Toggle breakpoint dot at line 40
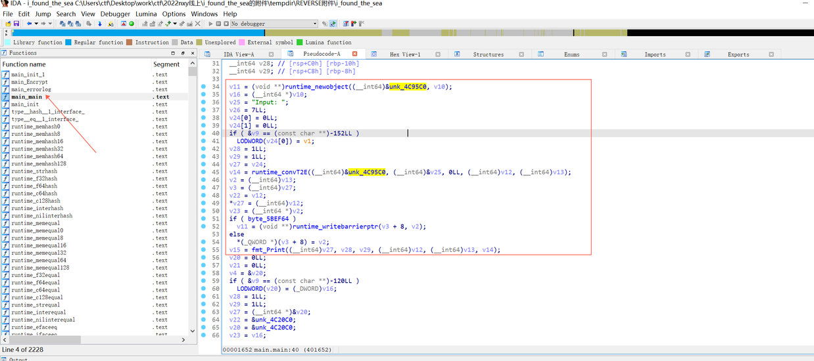This screenshot has width=814, height=361. 204,133
